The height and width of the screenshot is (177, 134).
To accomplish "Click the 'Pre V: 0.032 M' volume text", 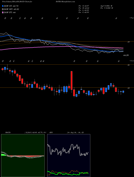I will 107,8.
